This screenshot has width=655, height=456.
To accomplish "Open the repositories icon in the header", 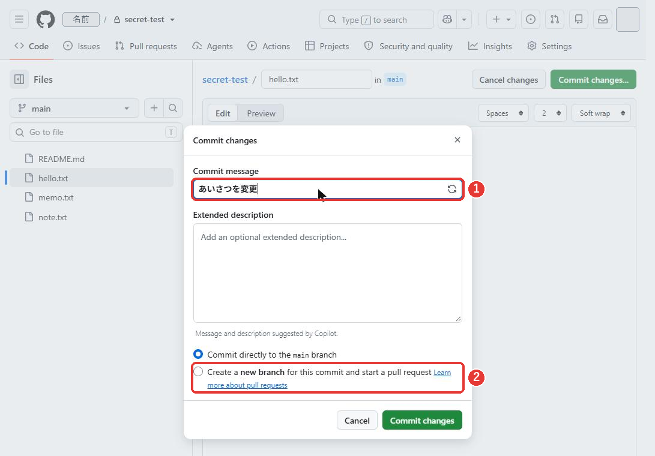I will [x=579, y=19].
